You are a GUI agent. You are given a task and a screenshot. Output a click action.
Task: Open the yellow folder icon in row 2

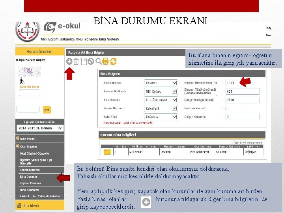(x=107, y=152)
